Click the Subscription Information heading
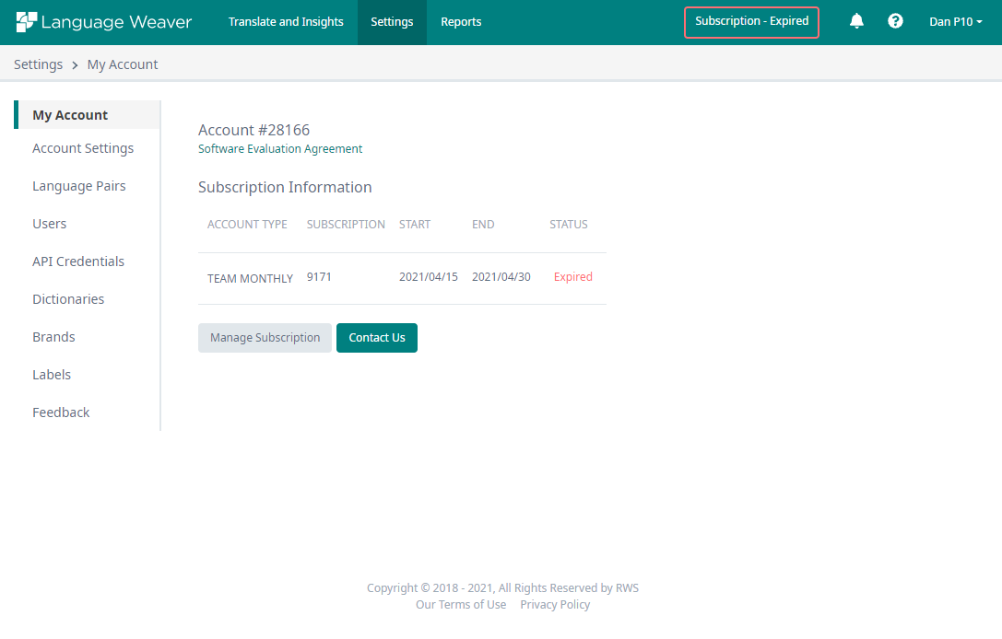1002x639 pixels. coord(285,187)
